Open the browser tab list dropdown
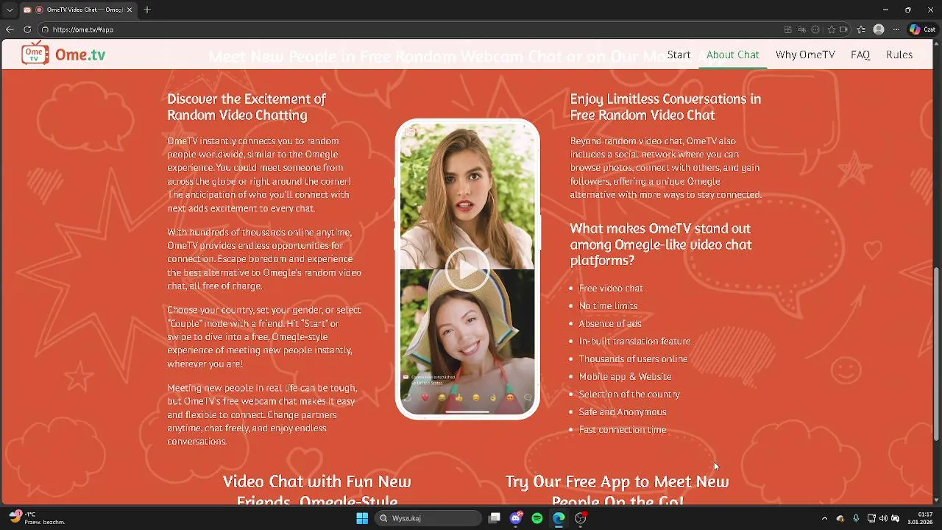This screenshot has width=942, height=530. [x=10, y=10]
